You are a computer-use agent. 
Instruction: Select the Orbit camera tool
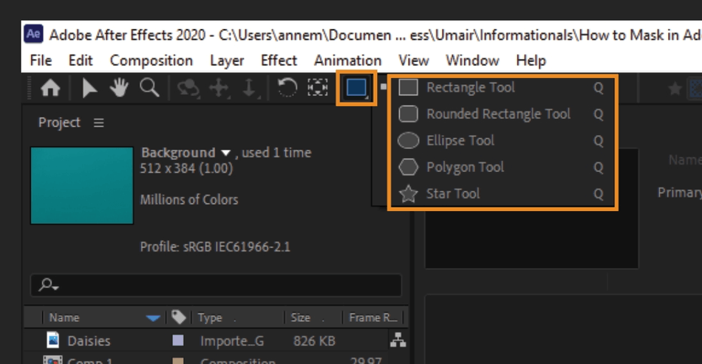188,88
